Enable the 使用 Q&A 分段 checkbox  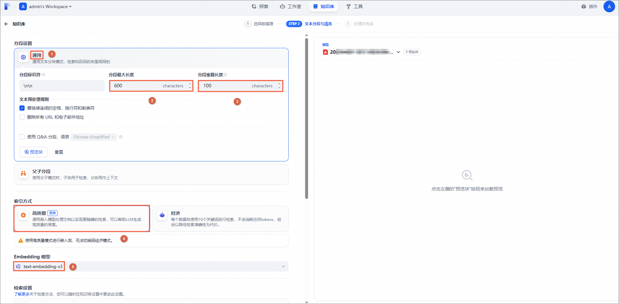pyautogui.click(x=22, y=137)
